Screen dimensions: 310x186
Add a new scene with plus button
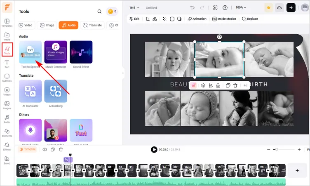297,171
